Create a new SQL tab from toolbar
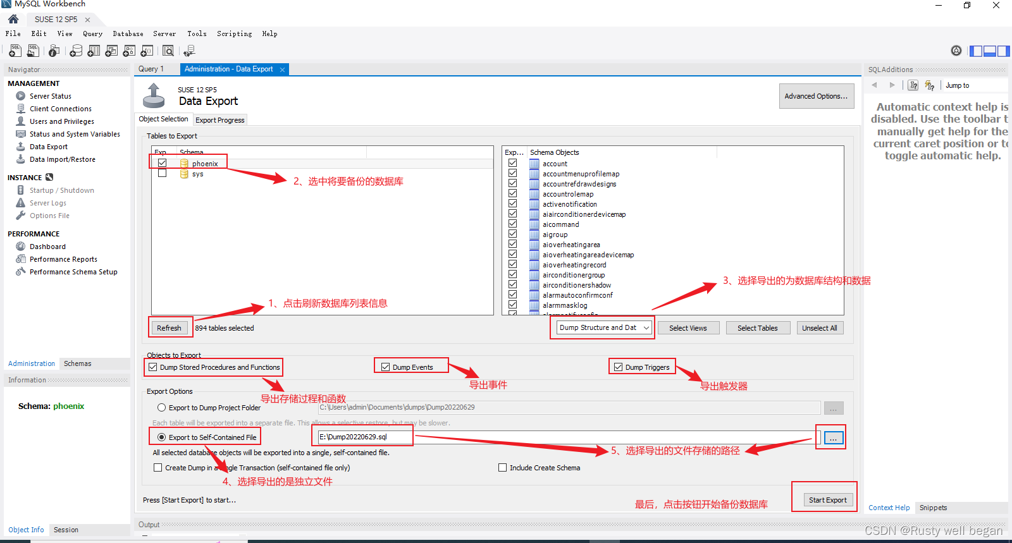1012x543 pixels. tap(15, 51)
